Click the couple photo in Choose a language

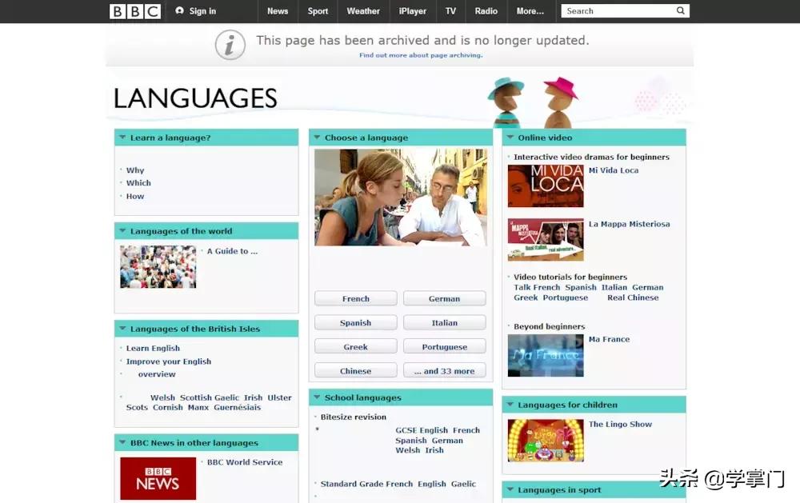coord(401,198)
